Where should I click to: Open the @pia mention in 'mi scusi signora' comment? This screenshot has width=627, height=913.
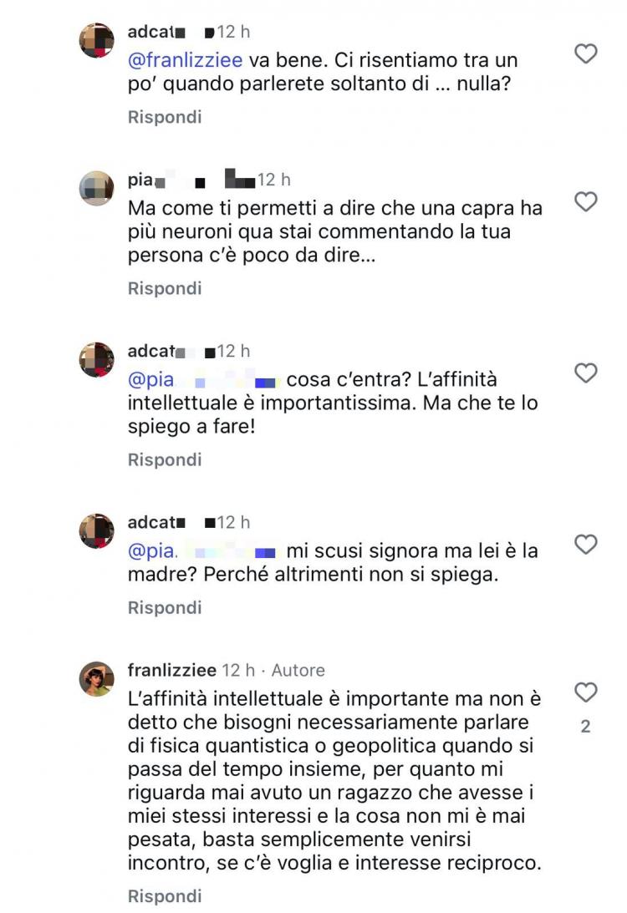coord(201,550)
